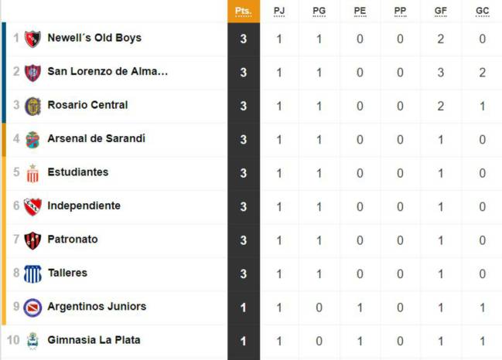502x360 pixels.
Task: Click the Talleres striped crest icon
Action: click(x=32, y=274)
